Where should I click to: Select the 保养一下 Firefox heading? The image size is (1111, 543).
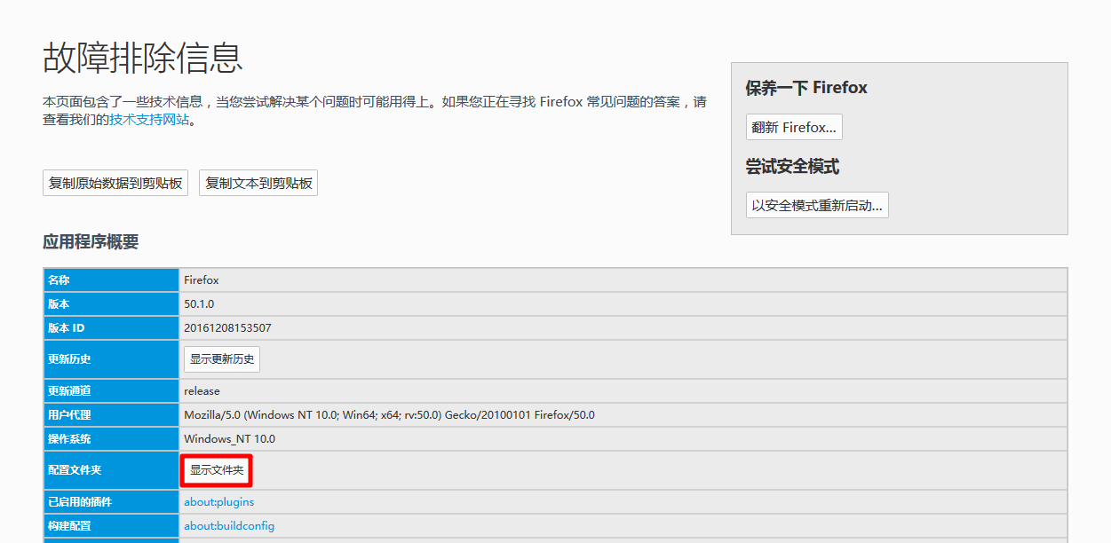coord(806,88)
